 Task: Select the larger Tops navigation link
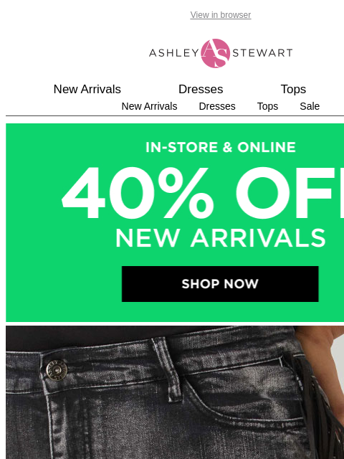click(293, 89)
